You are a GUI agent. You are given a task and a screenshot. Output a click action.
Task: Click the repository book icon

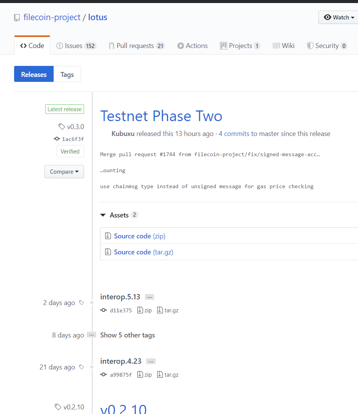click(17, 18)
